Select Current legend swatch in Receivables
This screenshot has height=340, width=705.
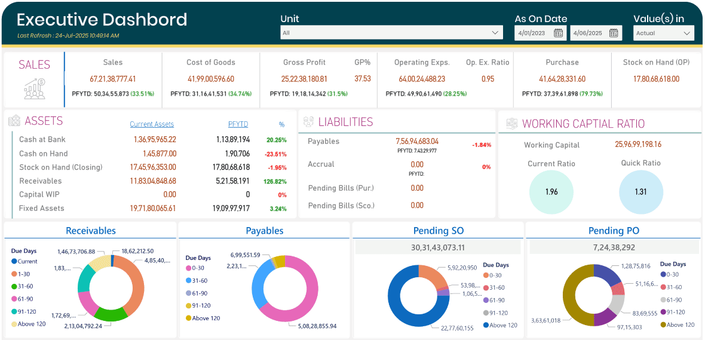14,261
